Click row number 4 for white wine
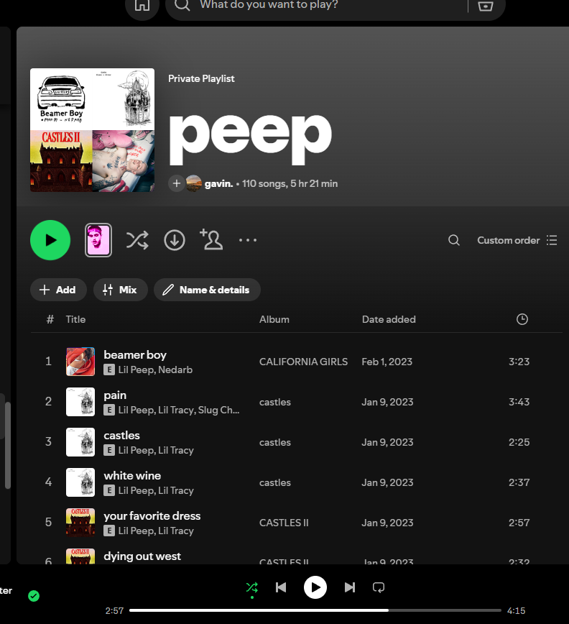Viewport: 569px width, 624px height. pos(49,482)
